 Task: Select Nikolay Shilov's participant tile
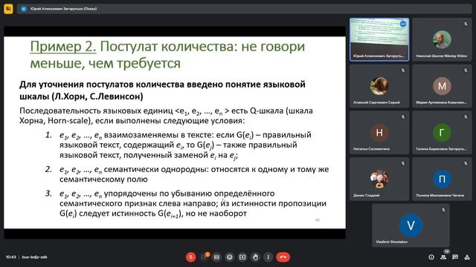(442, 39)
